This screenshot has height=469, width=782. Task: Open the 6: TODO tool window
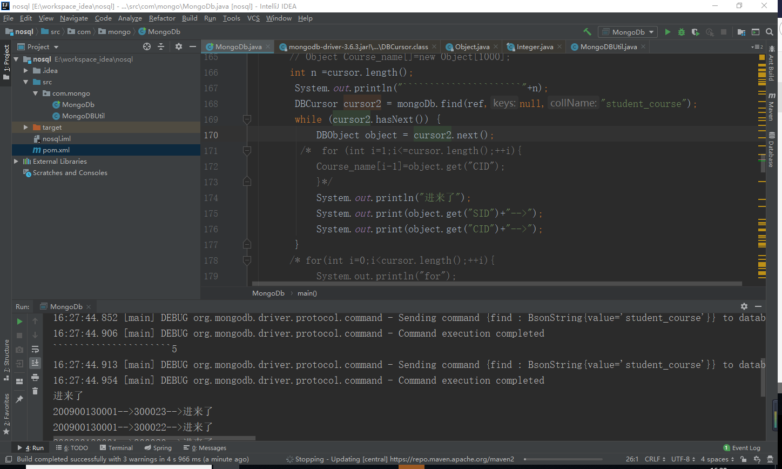(x=72, y=448)
